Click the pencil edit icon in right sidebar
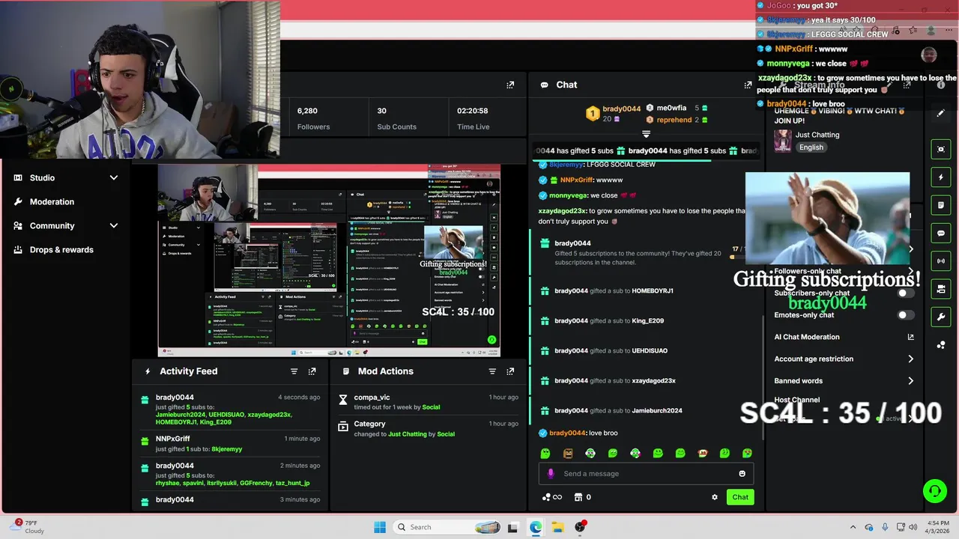 click(941, 114)
